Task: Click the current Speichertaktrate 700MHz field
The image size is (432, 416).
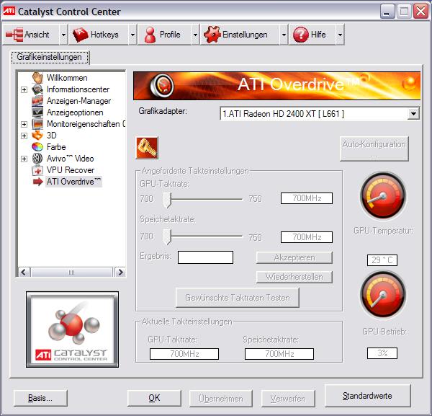Action: pos(279,354)
